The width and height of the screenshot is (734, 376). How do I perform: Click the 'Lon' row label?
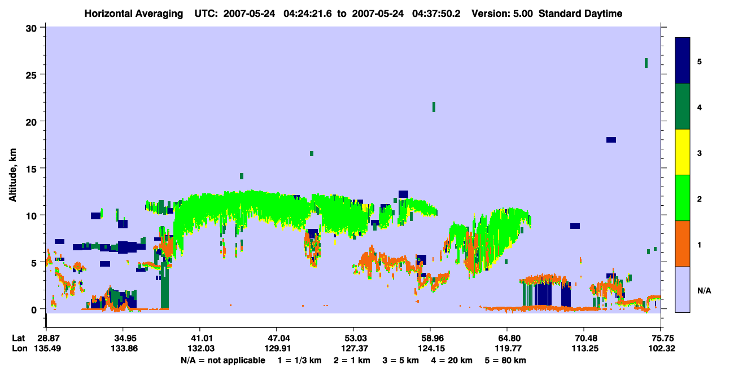[19, 348]
